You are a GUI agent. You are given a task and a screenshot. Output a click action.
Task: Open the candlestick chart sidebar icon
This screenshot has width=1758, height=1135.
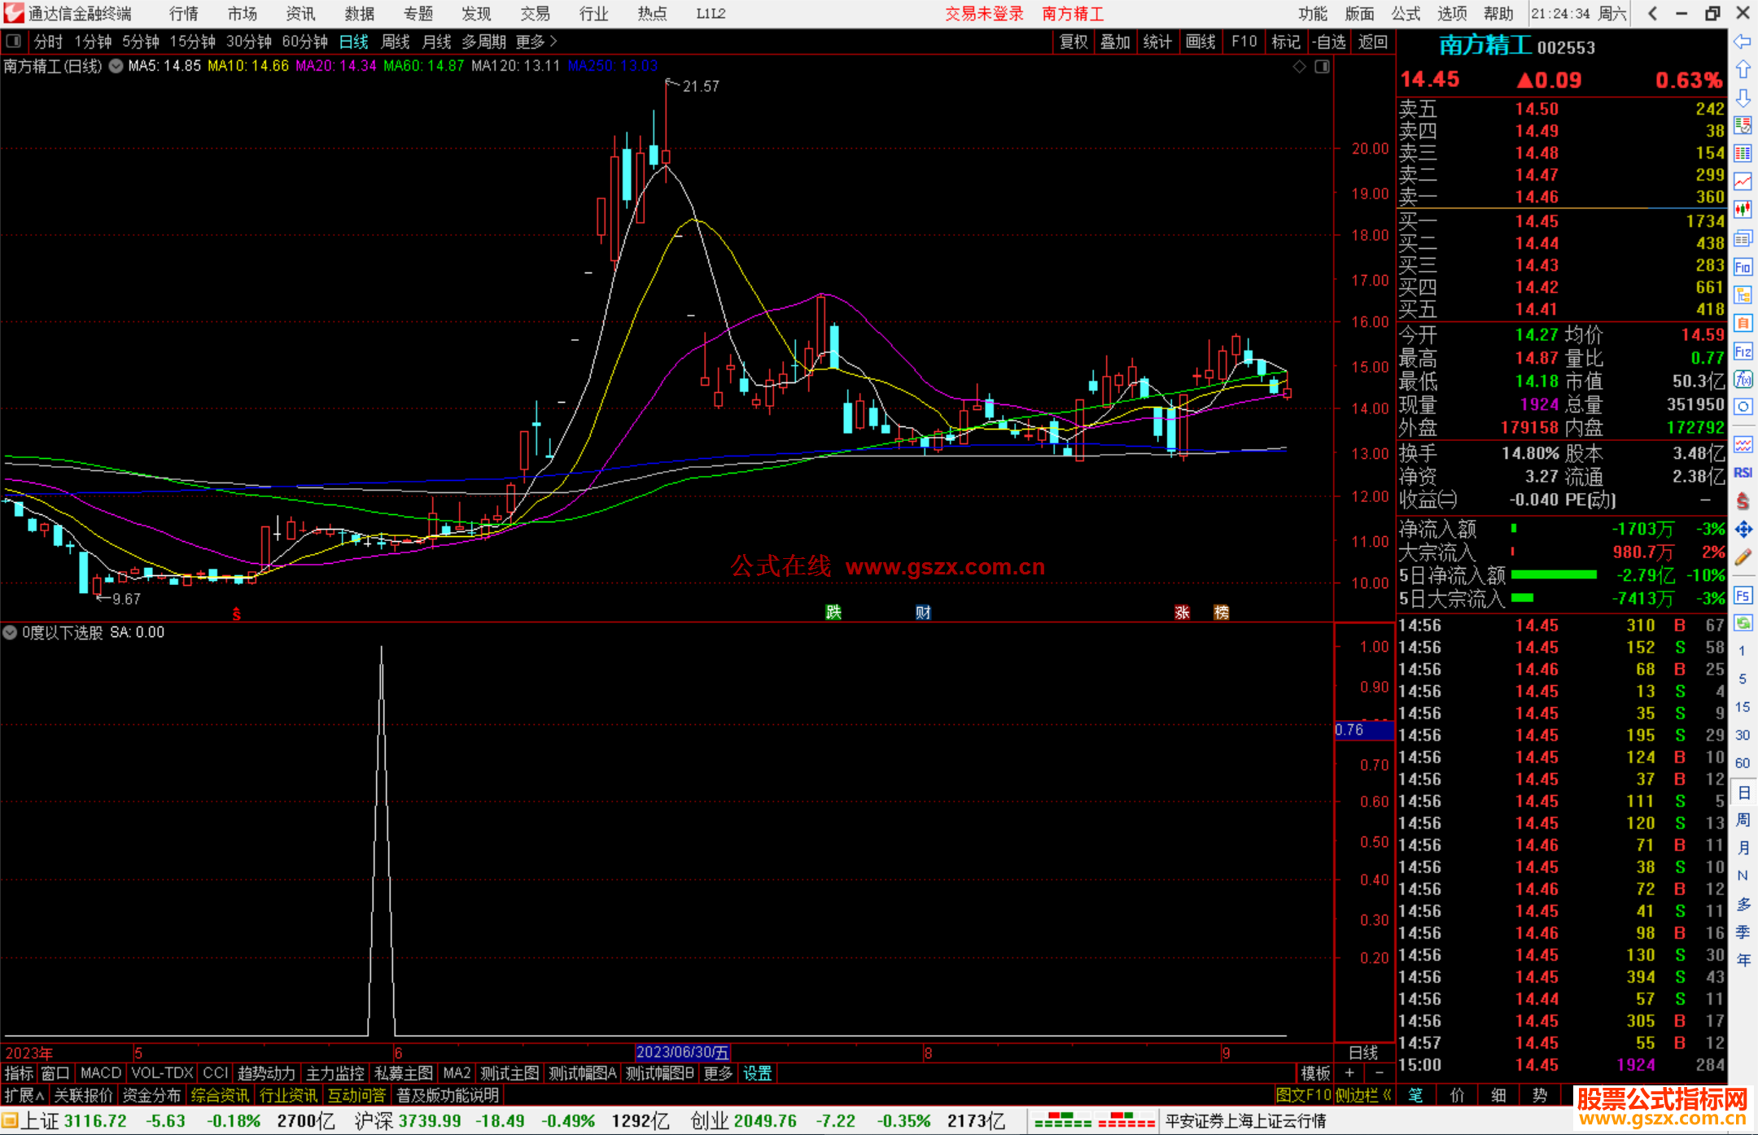(1743, 210)
